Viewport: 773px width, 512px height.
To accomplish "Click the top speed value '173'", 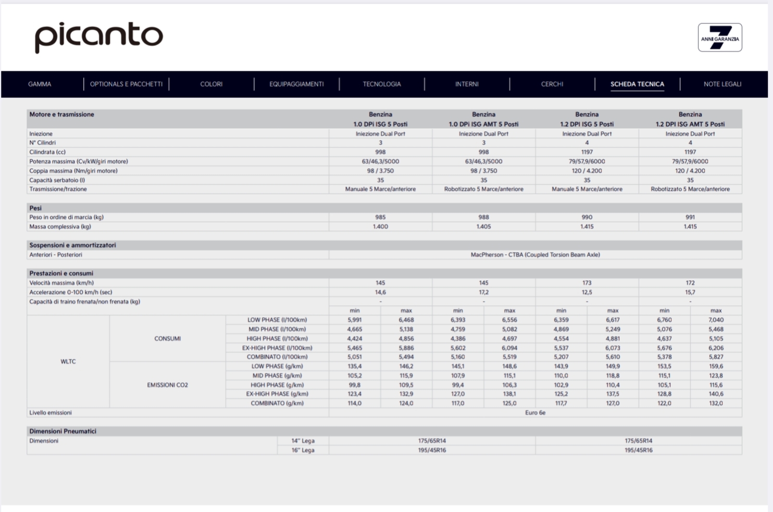I will pyautogui.click(x=587, y=283).
